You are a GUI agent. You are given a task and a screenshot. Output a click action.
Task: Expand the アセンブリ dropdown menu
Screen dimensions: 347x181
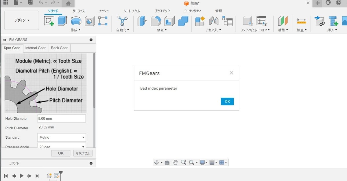pyautogui.click(x=213, y=30)
